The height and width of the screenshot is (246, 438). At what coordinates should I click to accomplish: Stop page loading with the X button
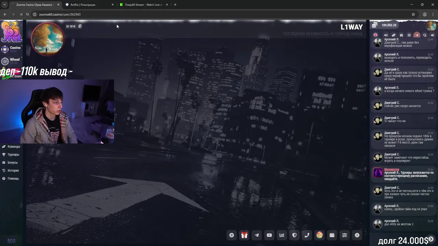click(21, 14)
